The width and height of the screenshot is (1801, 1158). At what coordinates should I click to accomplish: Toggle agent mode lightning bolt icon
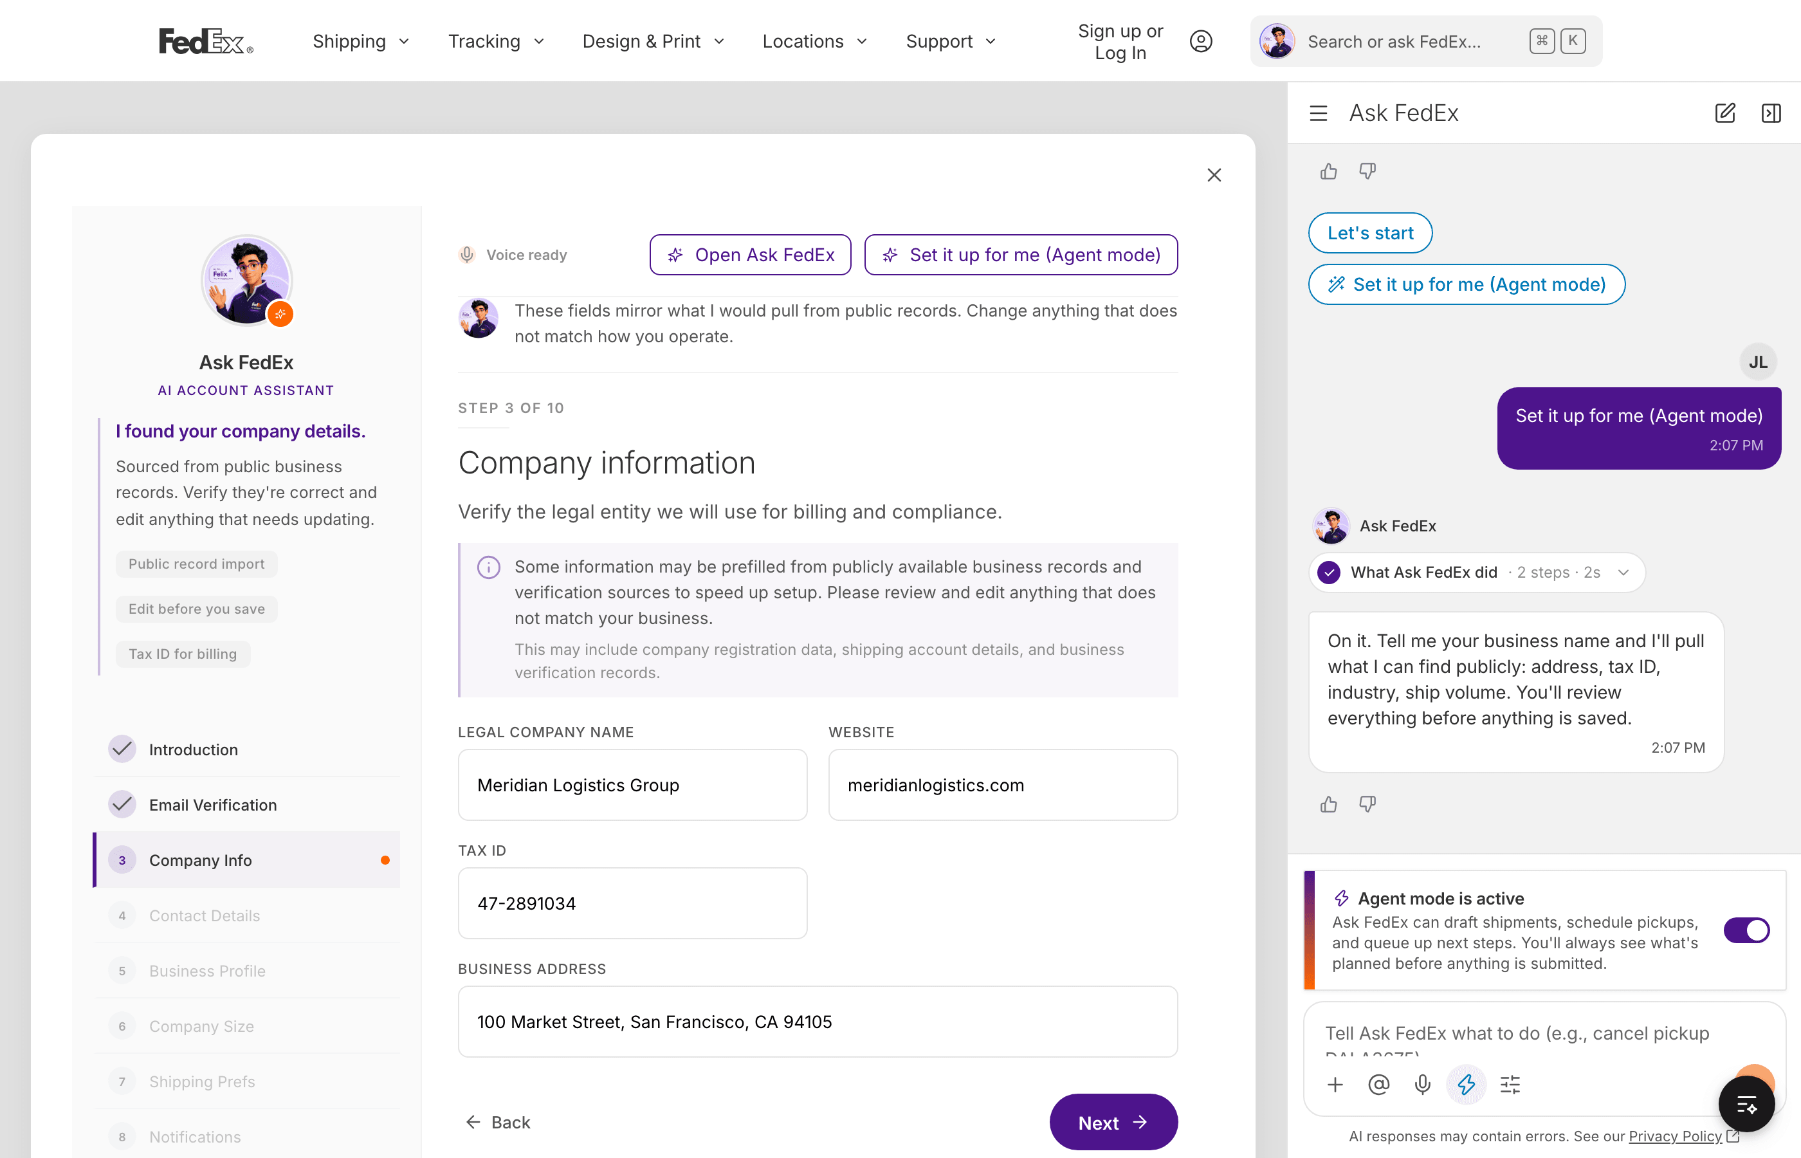coord(1466,1084)
